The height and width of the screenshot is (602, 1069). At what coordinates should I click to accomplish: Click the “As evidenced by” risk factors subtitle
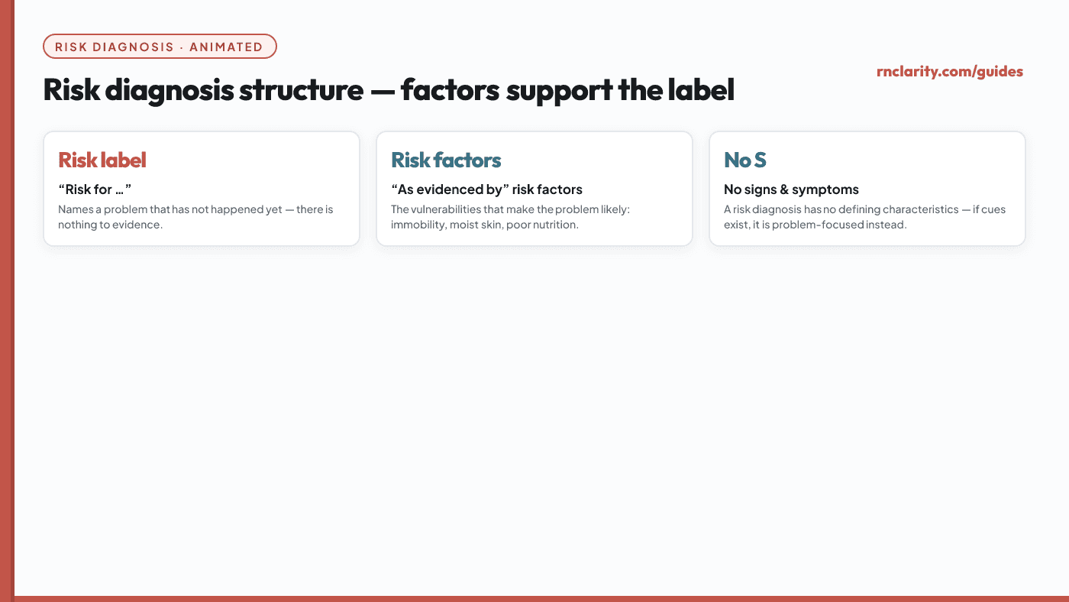tap(486, 189)
